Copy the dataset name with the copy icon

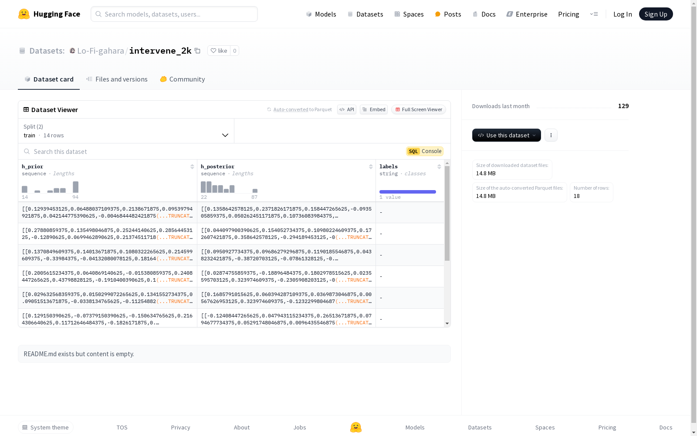tap(197, 51)
